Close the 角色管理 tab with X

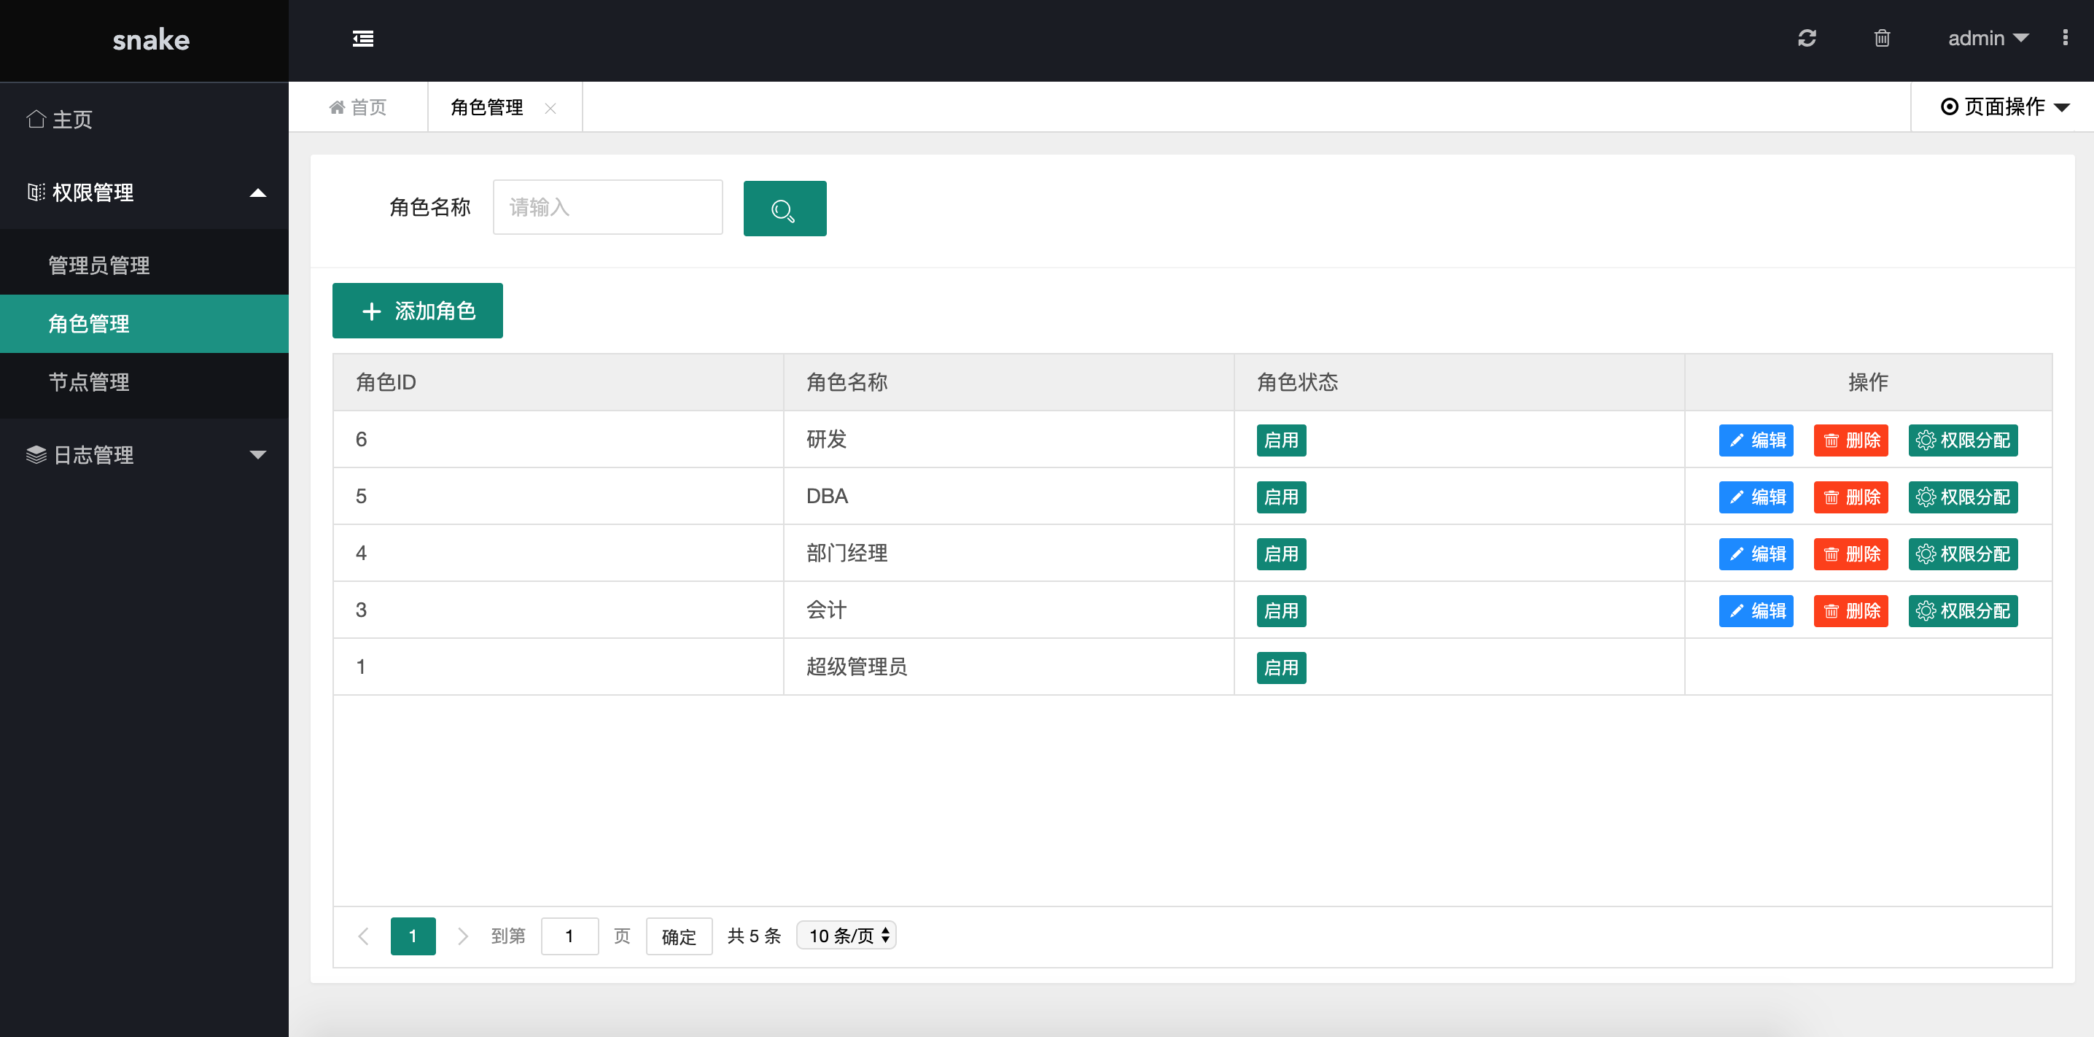pos(550,108)
